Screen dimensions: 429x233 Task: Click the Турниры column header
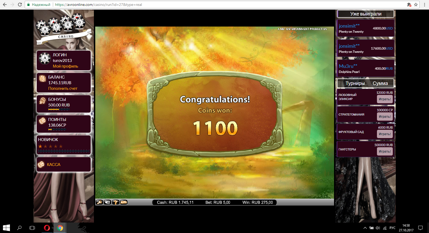pos(355,83)
